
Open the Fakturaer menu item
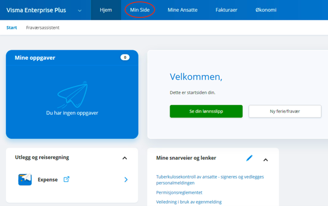click(x=226, y=10)
